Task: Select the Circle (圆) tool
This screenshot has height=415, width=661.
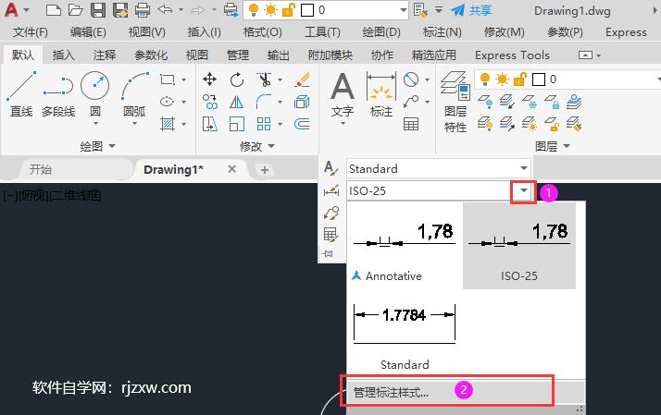Action: [x=94, y=94]
